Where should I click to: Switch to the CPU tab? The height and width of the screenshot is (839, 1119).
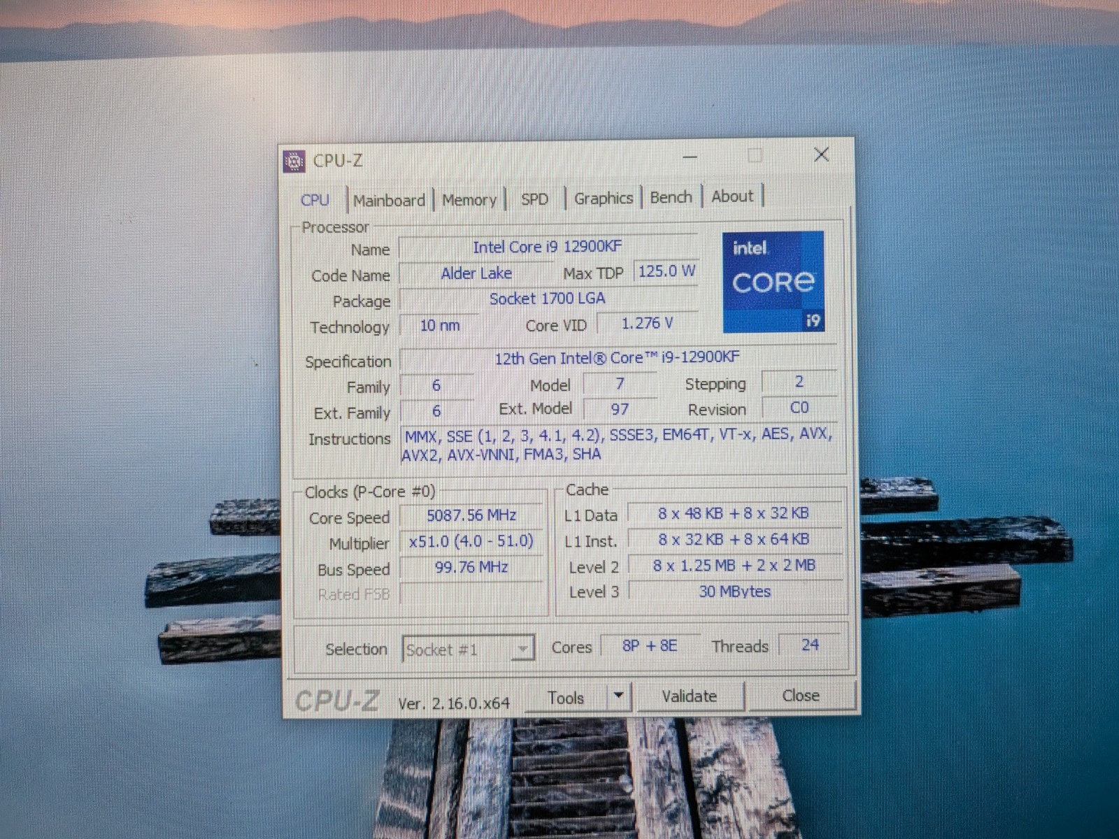coord(315,200)
